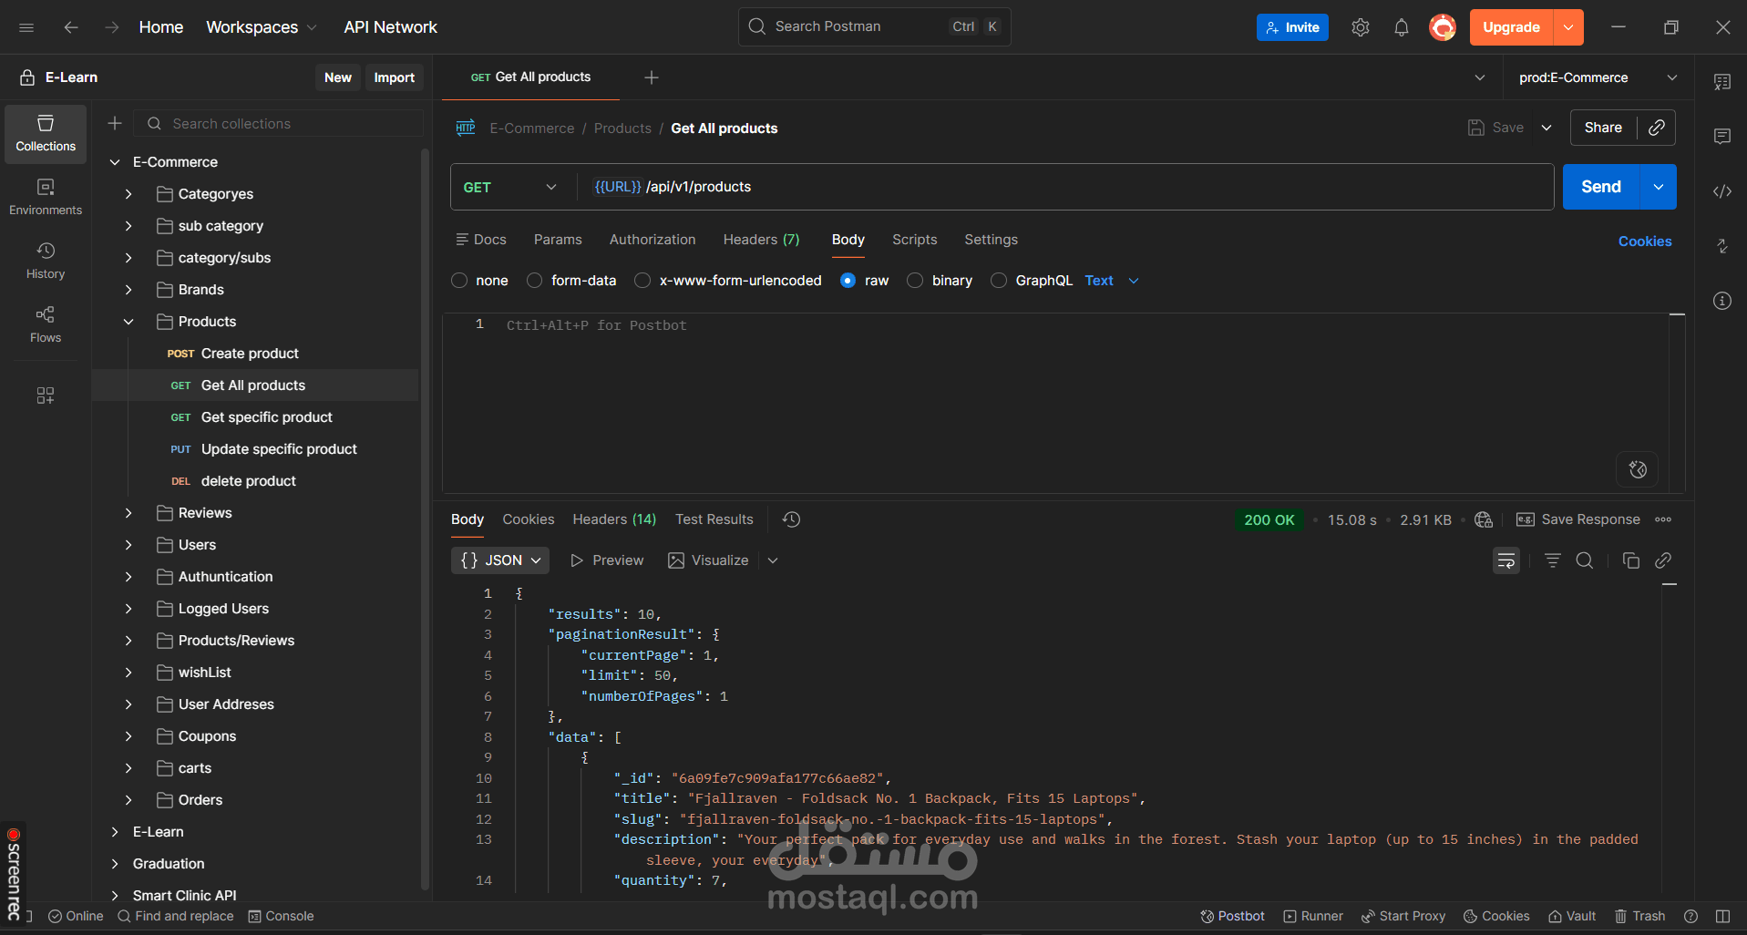Open the Cookies link
The width and height of the screenshot is (1747, 935).
coord(1645,241)
